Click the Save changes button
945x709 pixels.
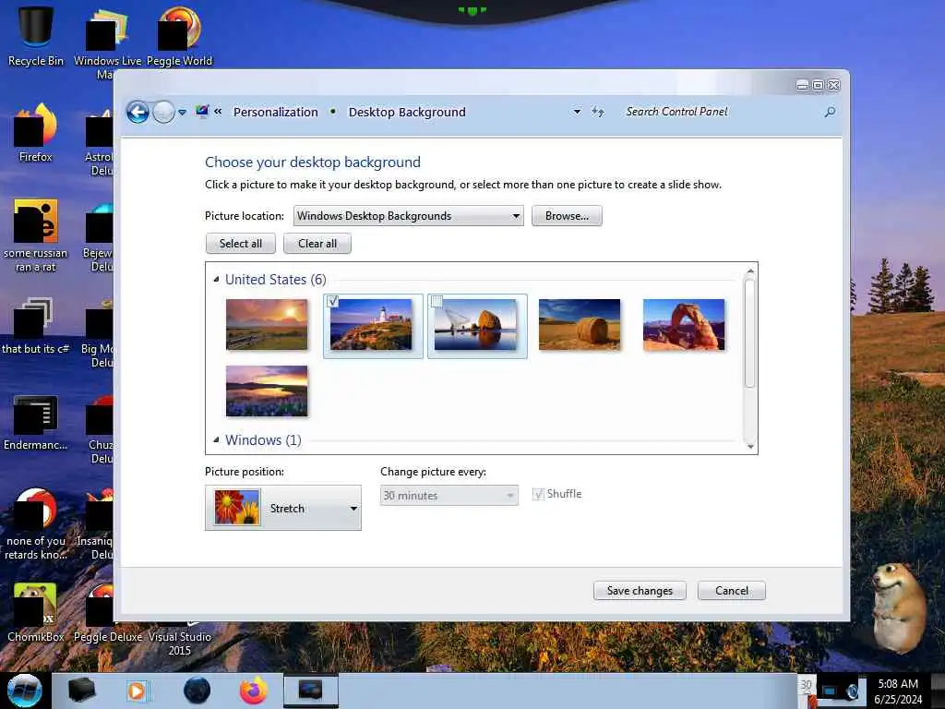[x=640, y=591]
